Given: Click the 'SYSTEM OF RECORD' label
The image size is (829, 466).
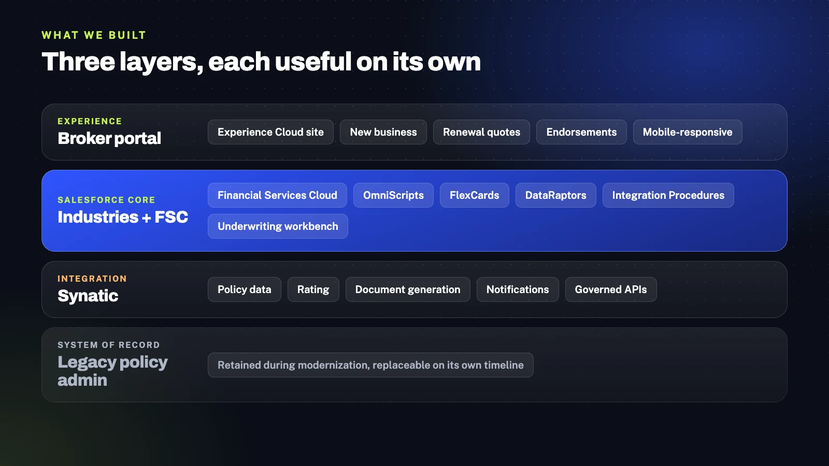Looking at the screenshot, I should [x=109, y=345].
